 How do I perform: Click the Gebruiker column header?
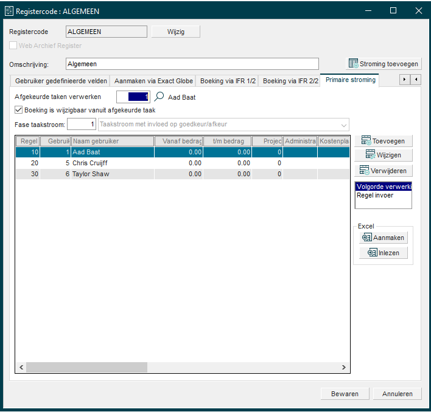point(55,141)
